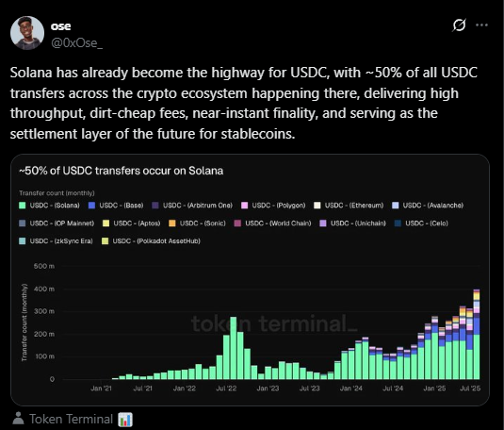Click the 'USDC - (Unichain)' legend label
The image size is (504, 430).
(358, 223)
